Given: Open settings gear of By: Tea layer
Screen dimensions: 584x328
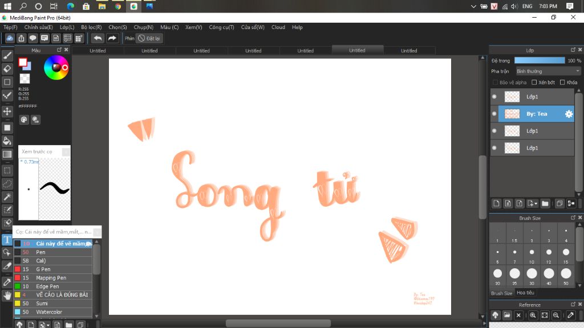Looking at the screenshot, I should point(569,114).
